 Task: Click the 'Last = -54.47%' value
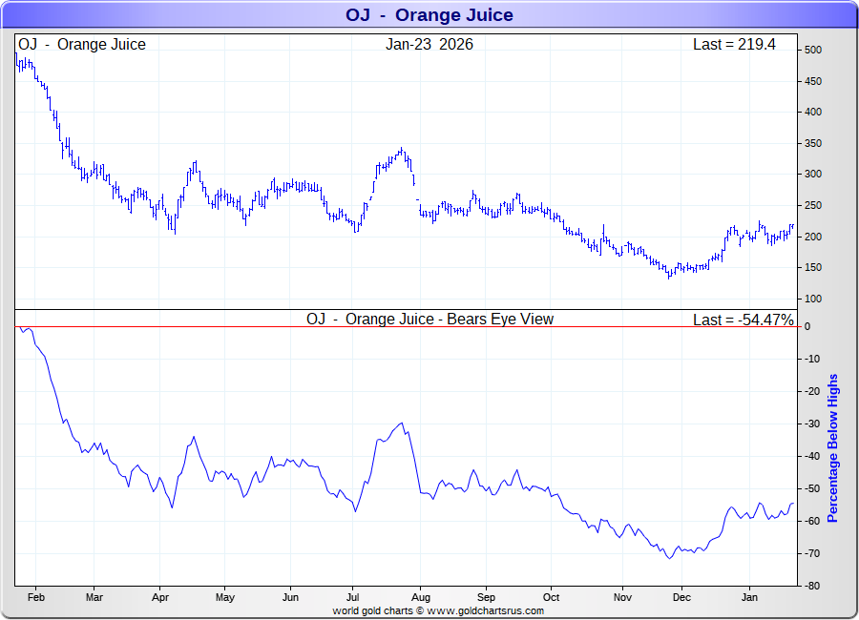click(743, 320)
